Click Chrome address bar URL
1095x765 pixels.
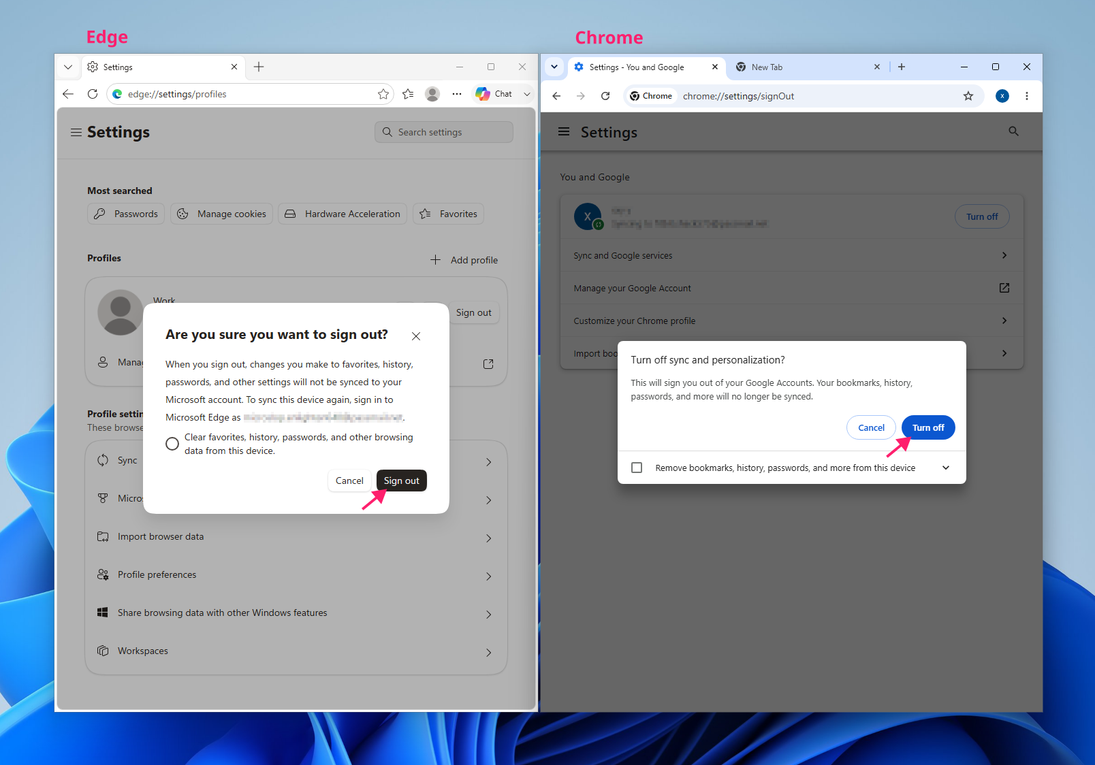738,96
